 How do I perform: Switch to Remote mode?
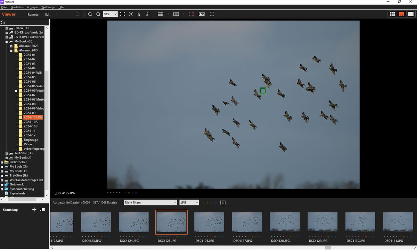[x=33, y=15]
